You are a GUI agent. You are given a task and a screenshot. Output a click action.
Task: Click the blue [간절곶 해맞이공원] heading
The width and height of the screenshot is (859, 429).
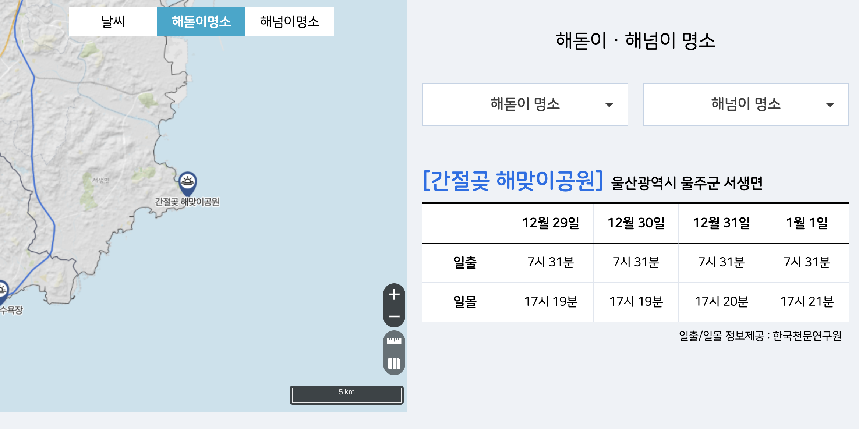513,181
